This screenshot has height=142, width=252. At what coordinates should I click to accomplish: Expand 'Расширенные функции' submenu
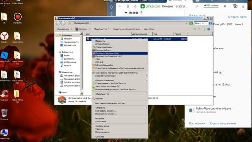coord(120,76)
